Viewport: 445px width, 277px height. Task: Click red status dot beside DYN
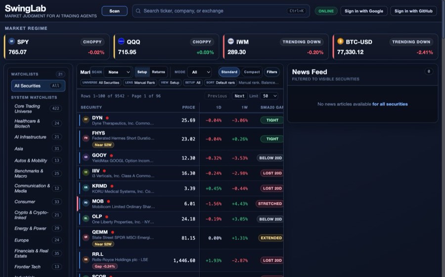107,118
